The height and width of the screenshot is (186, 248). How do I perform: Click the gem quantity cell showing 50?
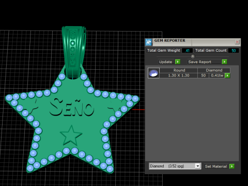(203, 75)
